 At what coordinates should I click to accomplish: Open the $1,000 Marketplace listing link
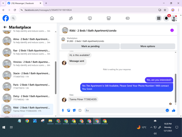(x=86, y=41)
